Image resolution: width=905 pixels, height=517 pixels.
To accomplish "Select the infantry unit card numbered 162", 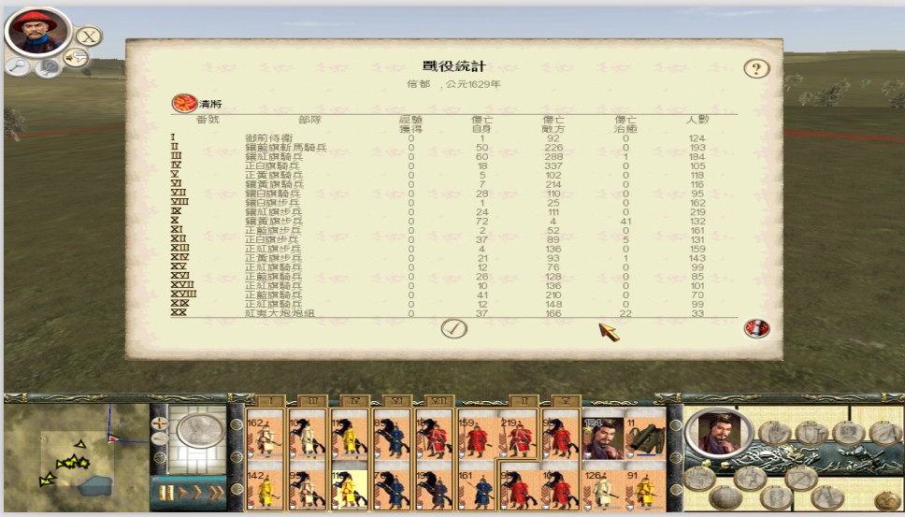I will coord(266,437).
